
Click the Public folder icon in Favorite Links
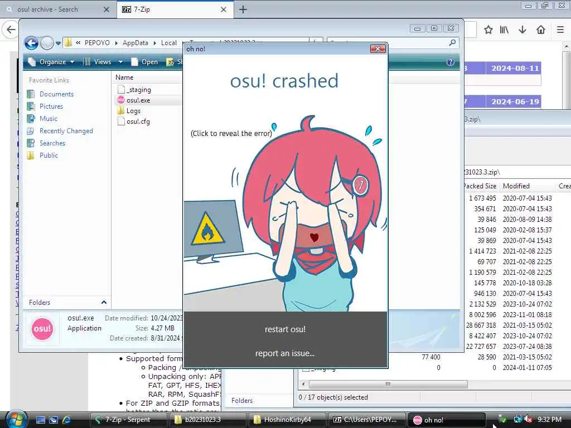(x=31, y=155)
